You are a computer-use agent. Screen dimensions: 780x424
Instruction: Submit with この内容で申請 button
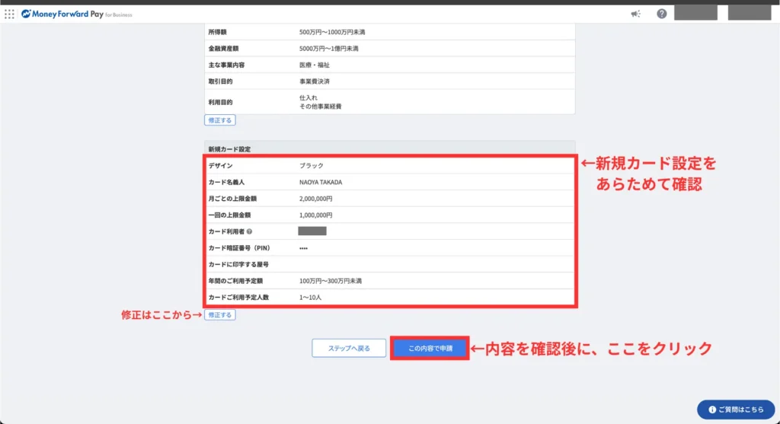pyautogui.click(x=430, y=349)
